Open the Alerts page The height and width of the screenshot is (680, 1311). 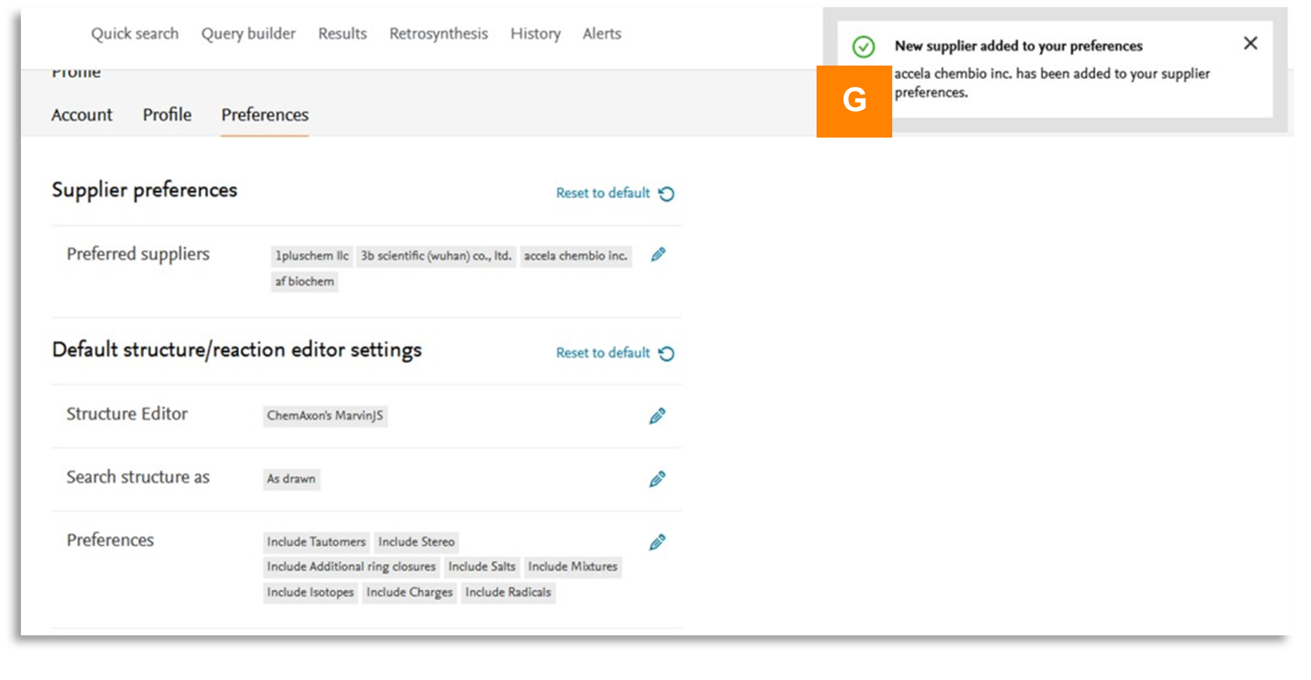[602, 34]
